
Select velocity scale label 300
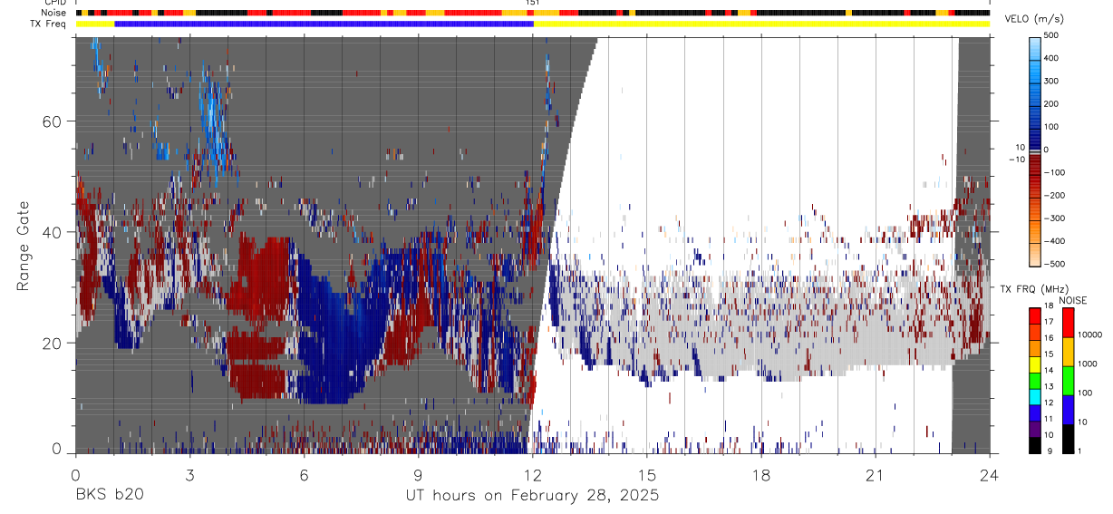[1051, 82]
